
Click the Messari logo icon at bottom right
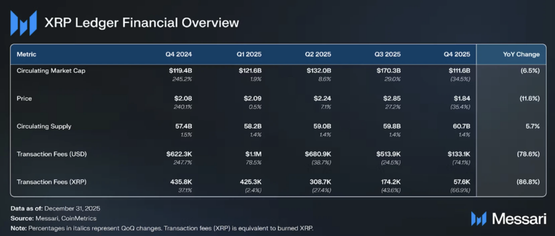(x=479, y=218)
